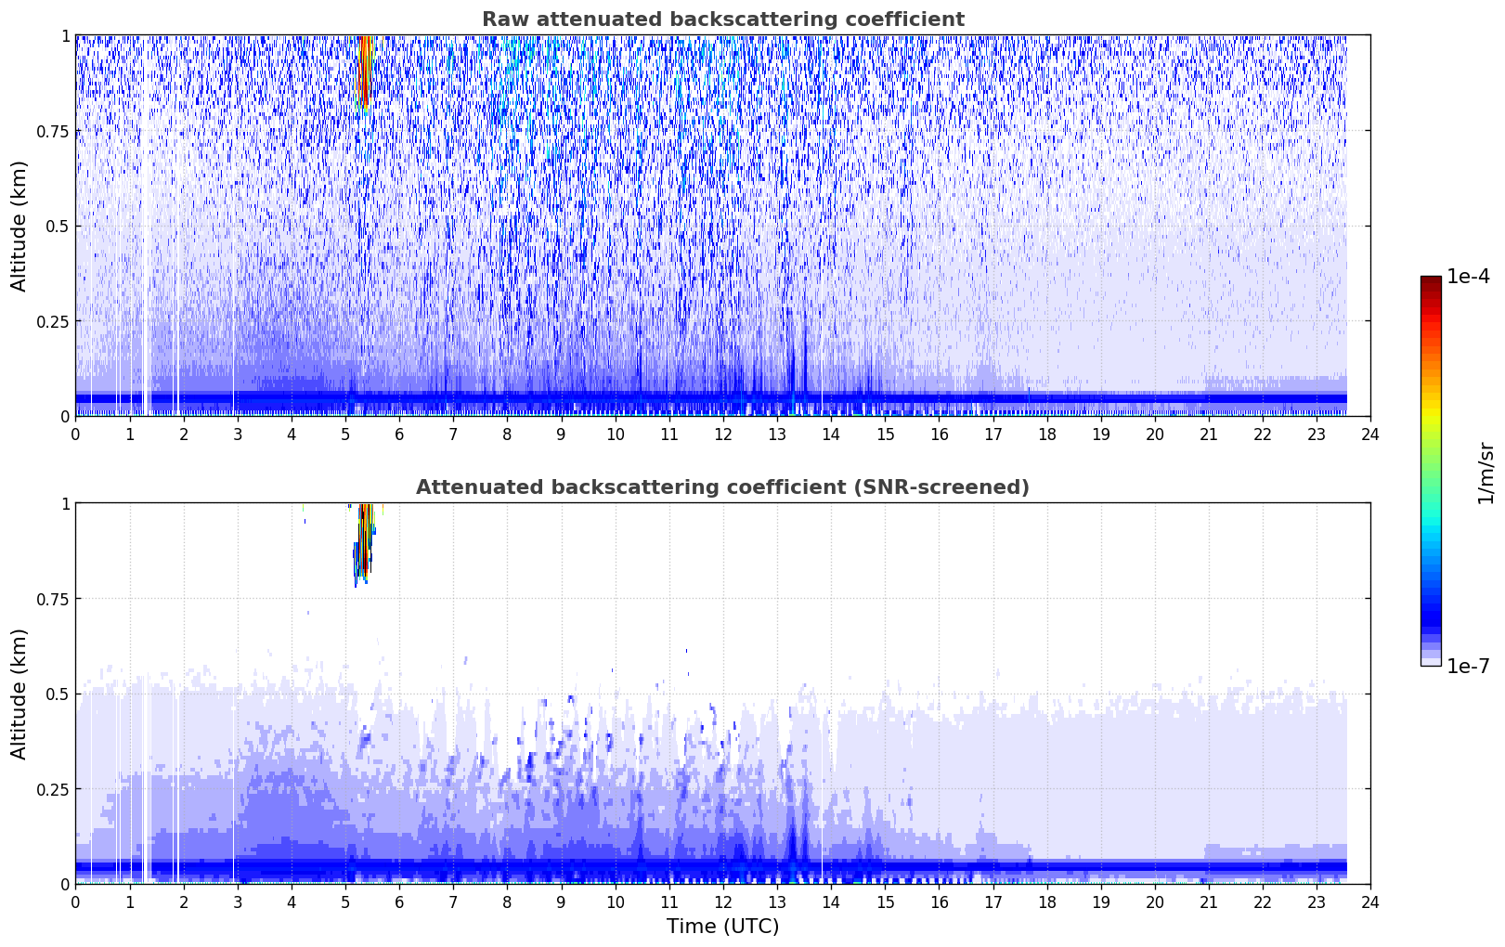Click the 'Raw attenuated backscattering coefficient' plot title

(722, 19)
